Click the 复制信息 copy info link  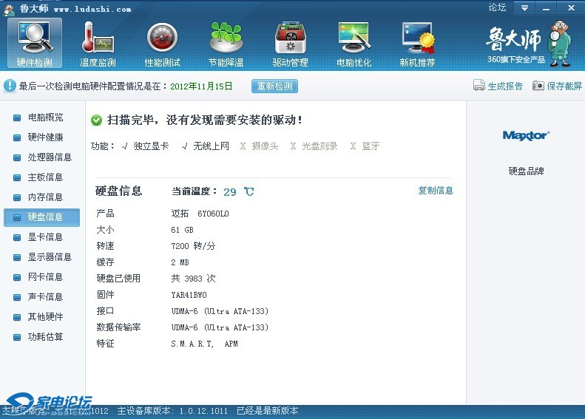436,191
